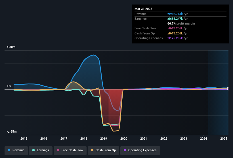Screen dimensions: 233x158
Task: Click the zł0 y-axis label
Action: 9,86
